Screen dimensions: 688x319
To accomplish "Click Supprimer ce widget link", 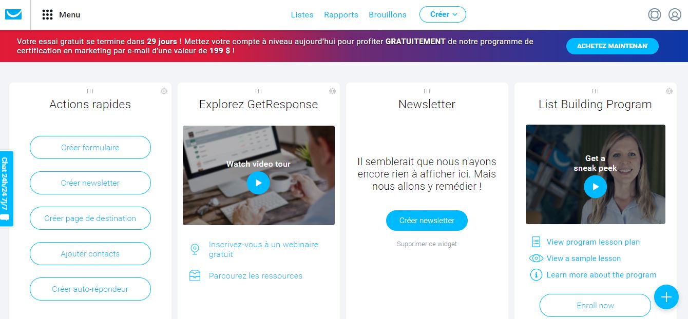I will coord(427,244).
